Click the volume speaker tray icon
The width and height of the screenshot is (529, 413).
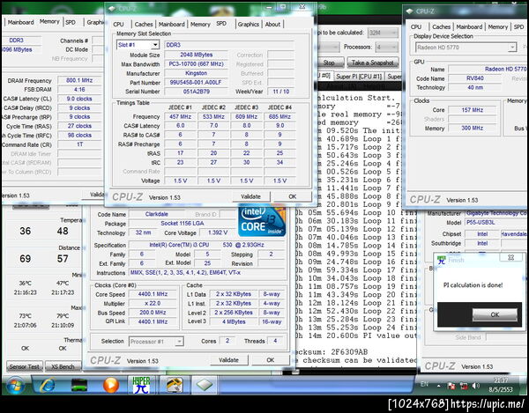point(476,386)
